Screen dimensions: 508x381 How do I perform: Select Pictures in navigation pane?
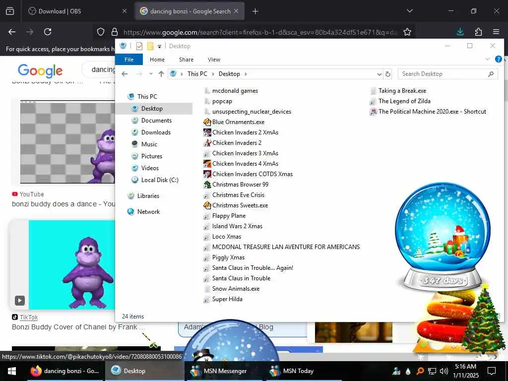point(152,156)
